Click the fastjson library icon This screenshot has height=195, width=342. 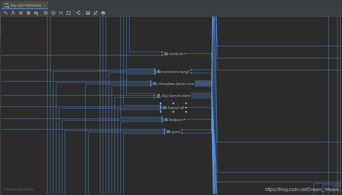click(x=166, y=120)
